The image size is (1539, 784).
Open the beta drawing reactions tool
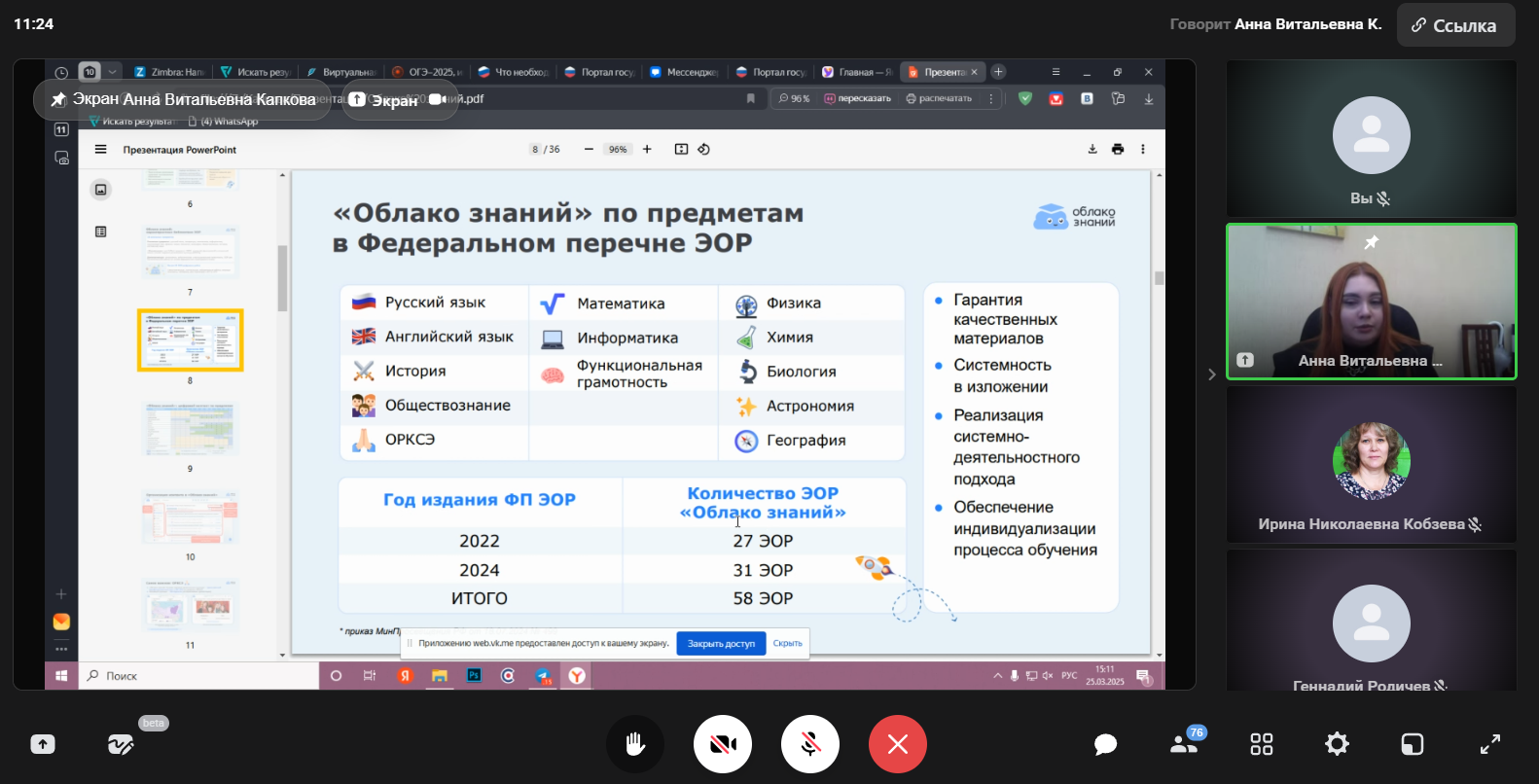click(x=121, y=744)
